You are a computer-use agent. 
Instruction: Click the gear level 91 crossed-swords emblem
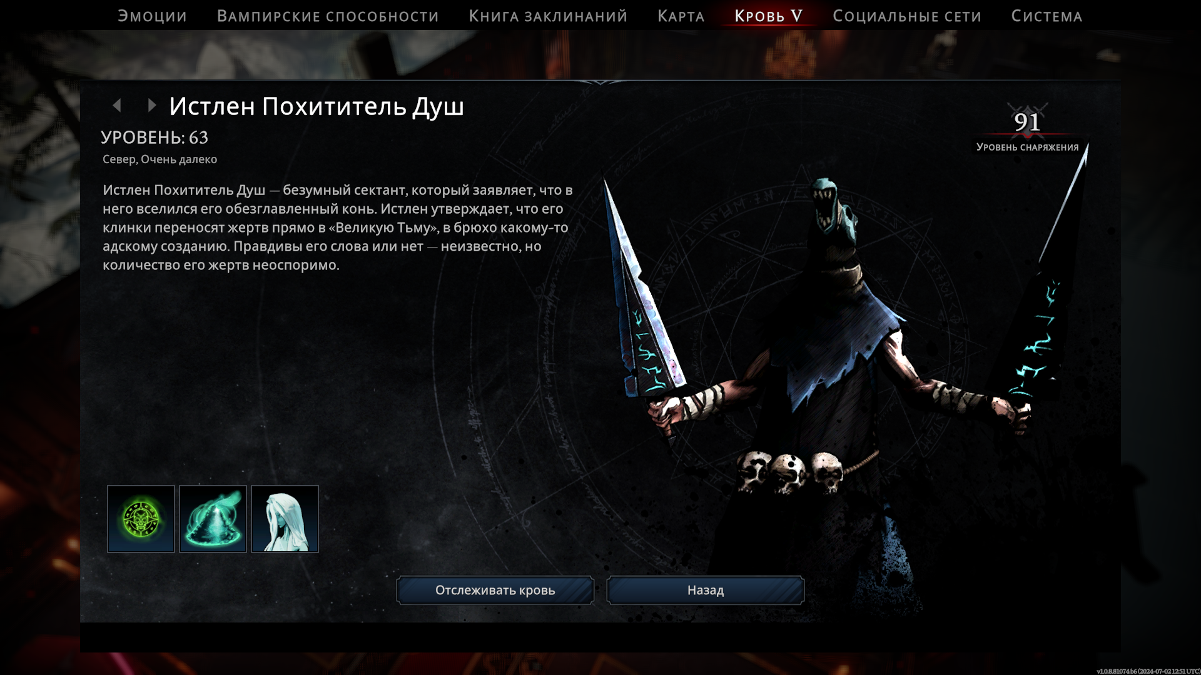(1027, 121)
